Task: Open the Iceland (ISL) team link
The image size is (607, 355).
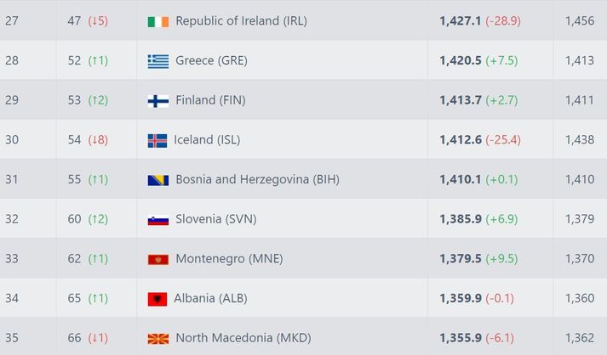Action: point(207,140)
